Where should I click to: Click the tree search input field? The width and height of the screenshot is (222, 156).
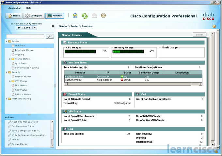coord(25,36)
